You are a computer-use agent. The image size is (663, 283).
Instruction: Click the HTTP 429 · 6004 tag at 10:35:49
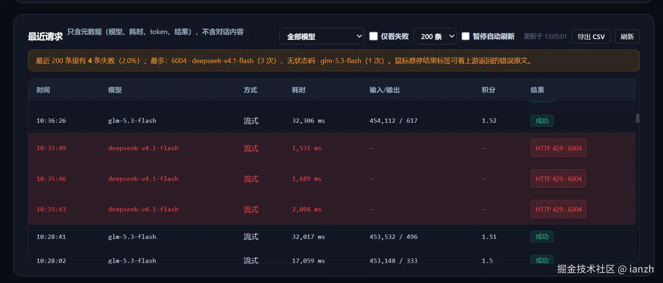point(558,148)
